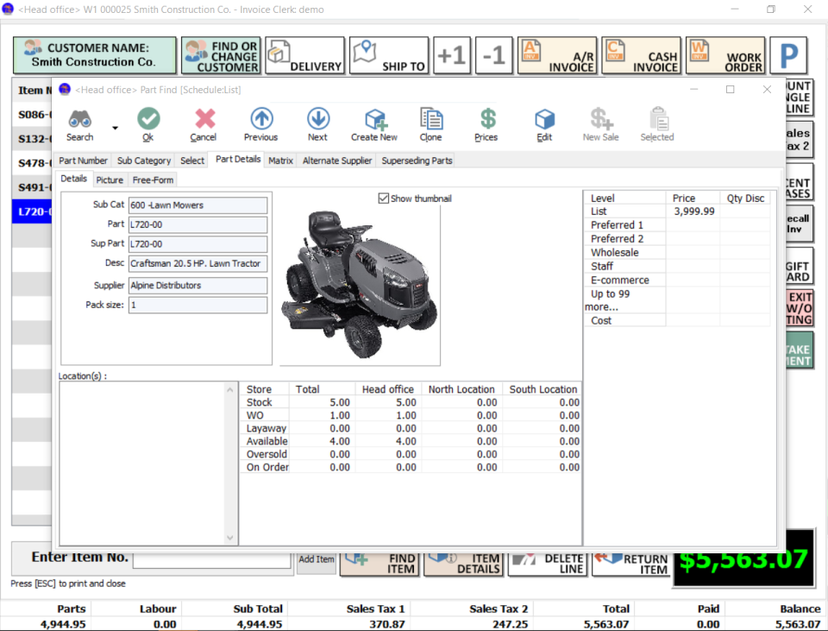
Task: Click the lawn tractor thumbnail image
Action: (360, 284)
